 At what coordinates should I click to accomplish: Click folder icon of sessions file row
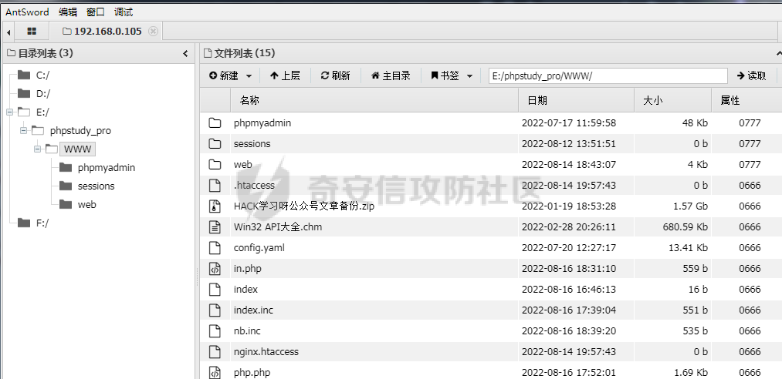(x=215, y=144)
